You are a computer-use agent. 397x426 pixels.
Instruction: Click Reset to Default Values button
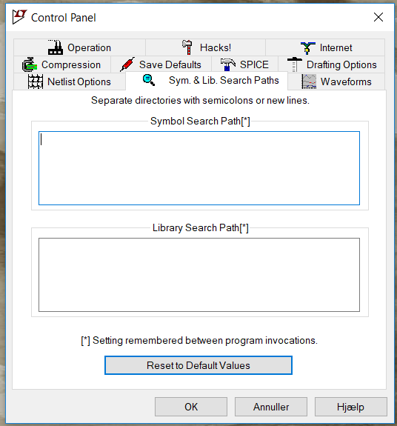click(x=198, y=365)
